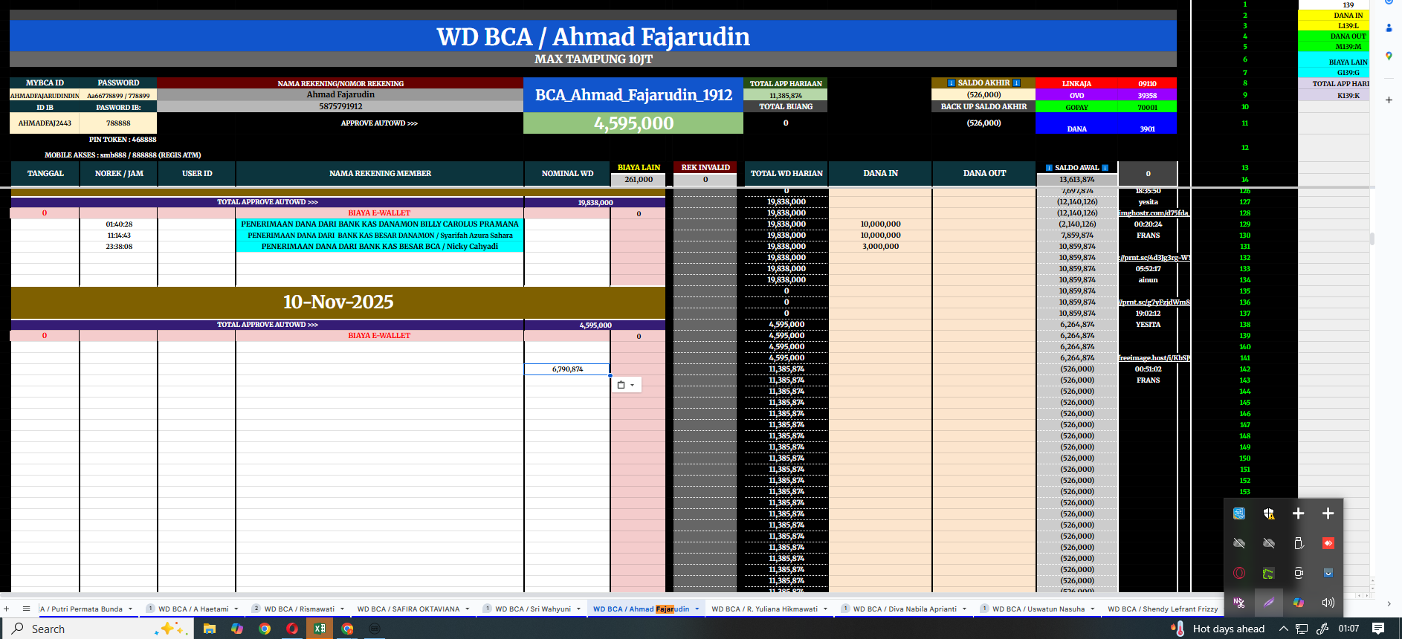Open Copilot icon in the tray popup
This screenshot has width=1402, height=639.
[x=1299, y=603]
